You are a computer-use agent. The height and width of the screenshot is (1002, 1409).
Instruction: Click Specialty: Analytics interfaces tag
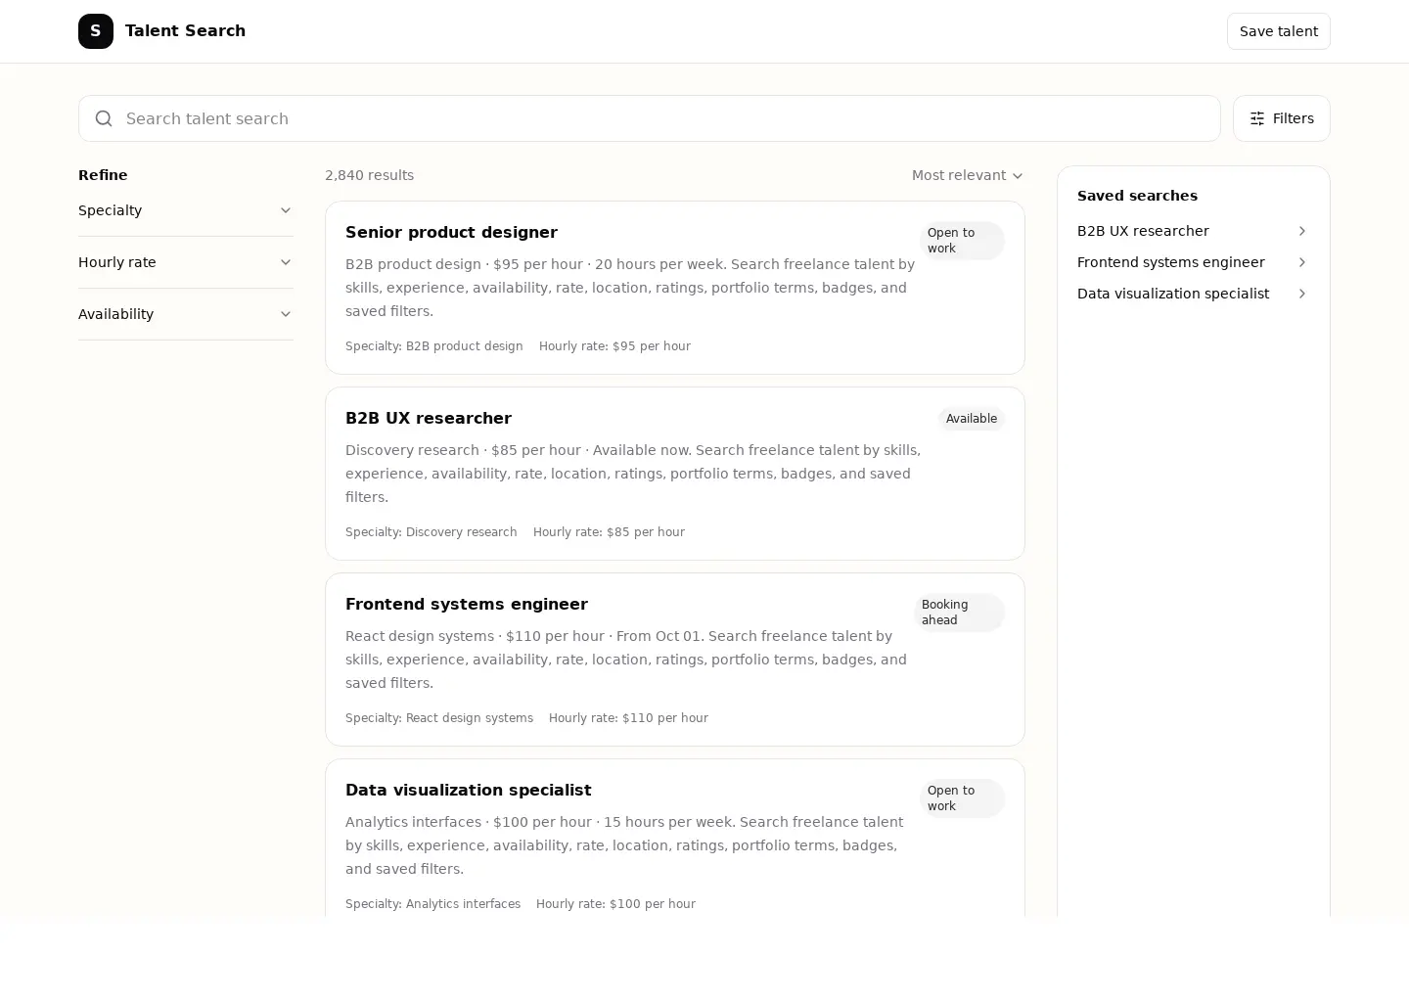432,904
